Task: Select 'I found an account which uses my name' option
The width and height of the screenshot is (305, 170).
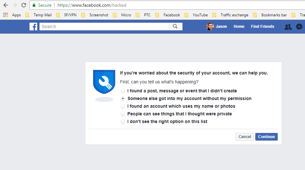Action: pyautogui.click(x=123, y=106)
